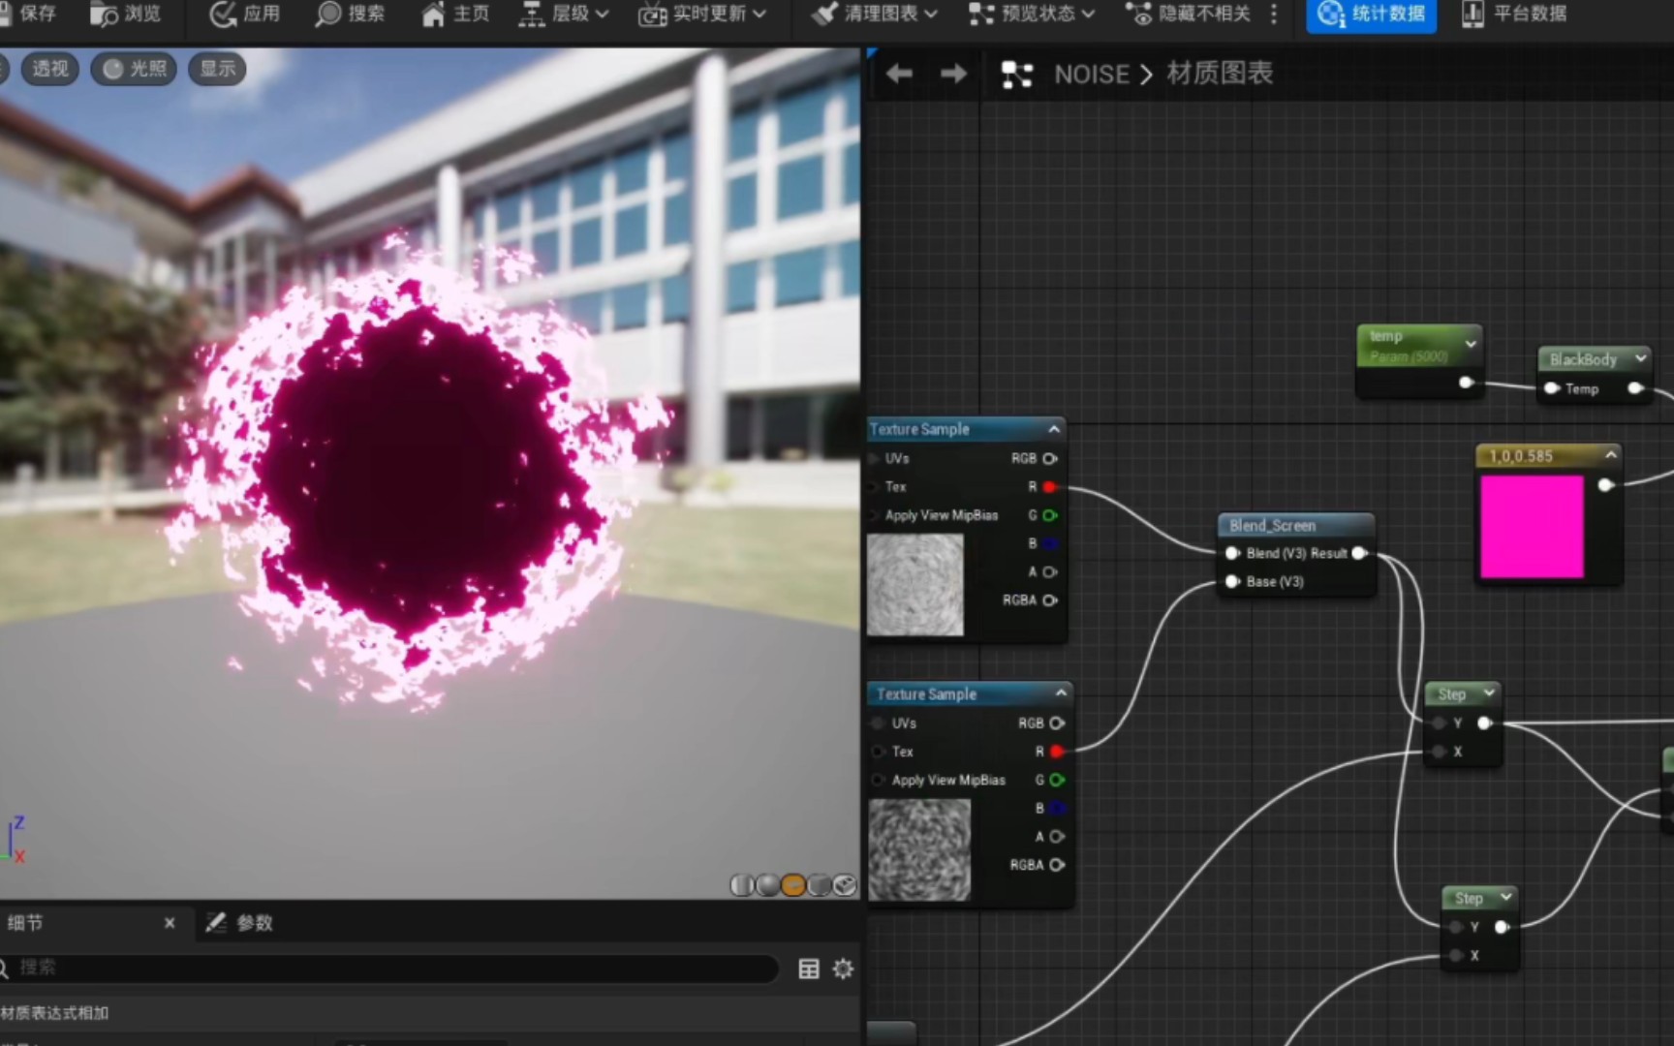The image size is (1674, 1046).
Task: Click Blend_Screen Blend (V3) input pin
Action: coord(1232,553)
